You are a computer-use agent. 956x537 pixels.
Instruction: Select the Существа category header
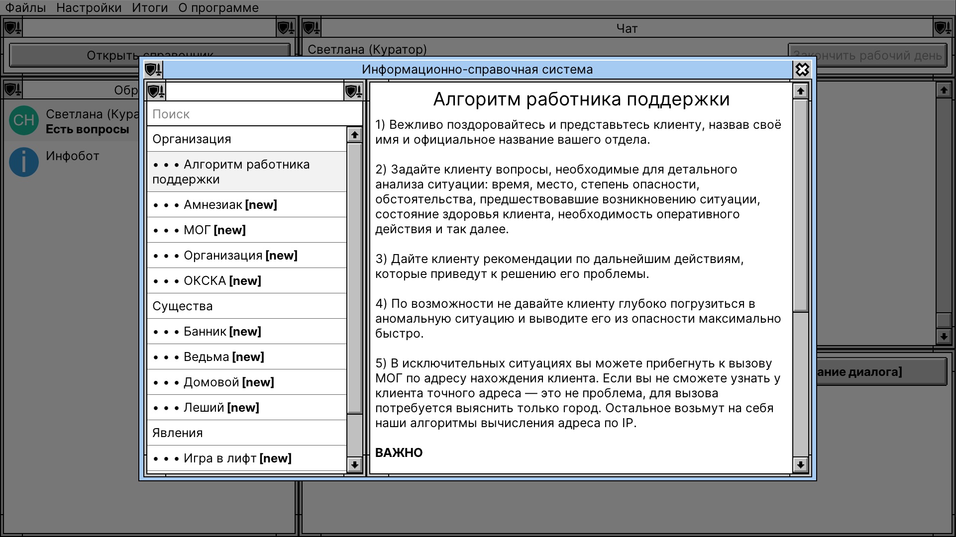[247, 306]
